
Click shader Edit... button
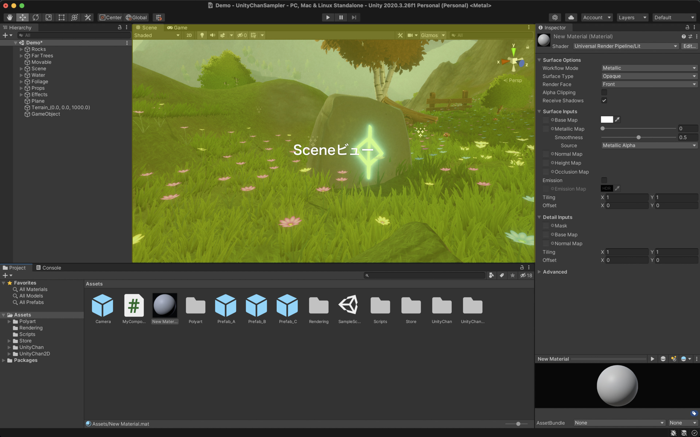tap(689, 46)
